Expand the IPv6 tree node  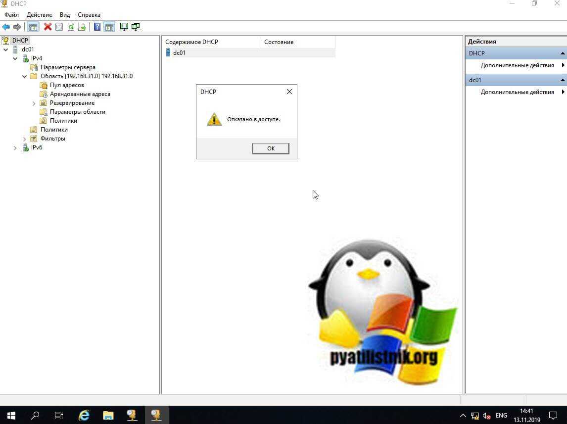[x=15, y=147]
